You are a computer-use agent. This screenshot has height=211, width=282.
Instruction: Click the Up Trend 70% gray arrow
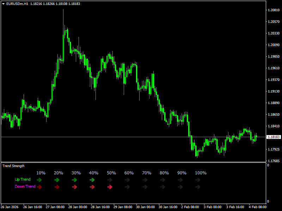click(x=145, y=180)
